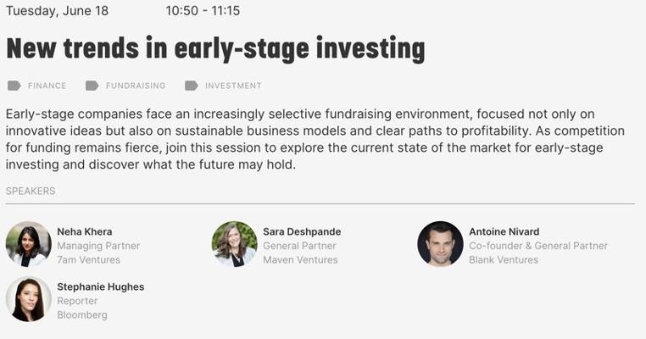This screenshot has height=339, width=646.
Task: Click speaker name Stephanie Hughes
Action: (x=100, y=286)
